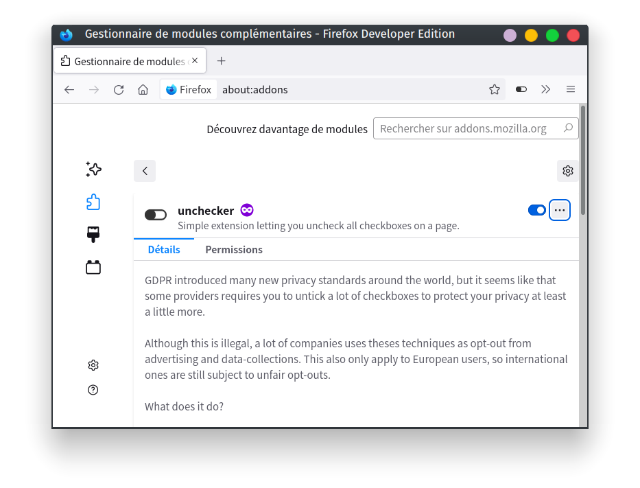Focus the addons.mozilla.org search field
This screenshot has height=488, width=640.
[x=476, y=128]
